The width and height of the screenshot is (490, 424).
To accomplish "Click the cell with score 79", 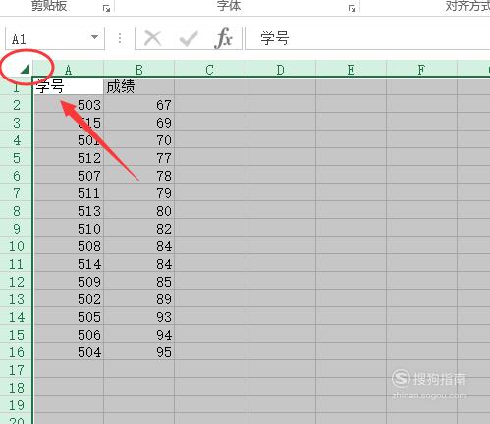I will tap(138, 193).
